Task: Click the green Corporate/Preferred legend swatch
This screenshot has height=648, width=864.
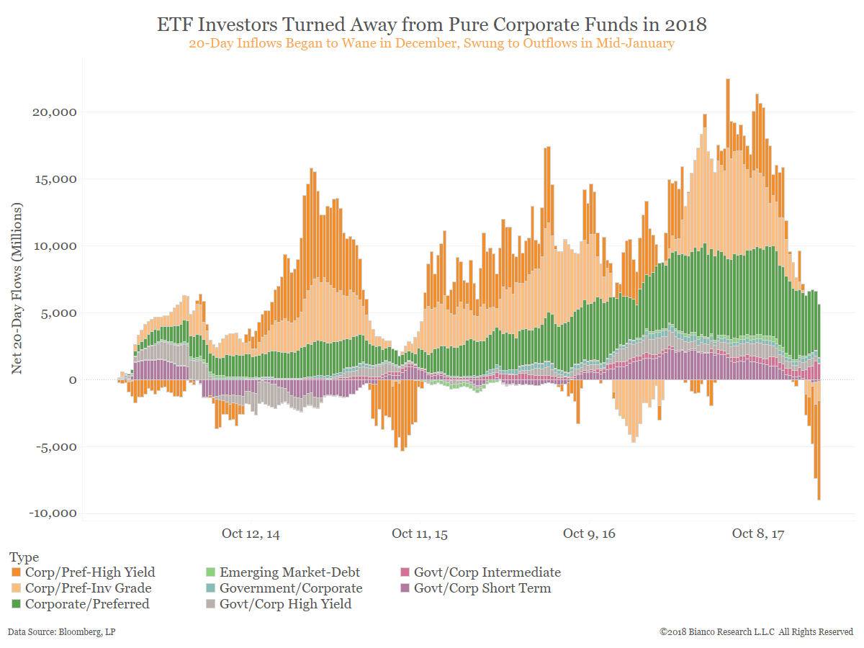Action: click(x=17, y=604)
